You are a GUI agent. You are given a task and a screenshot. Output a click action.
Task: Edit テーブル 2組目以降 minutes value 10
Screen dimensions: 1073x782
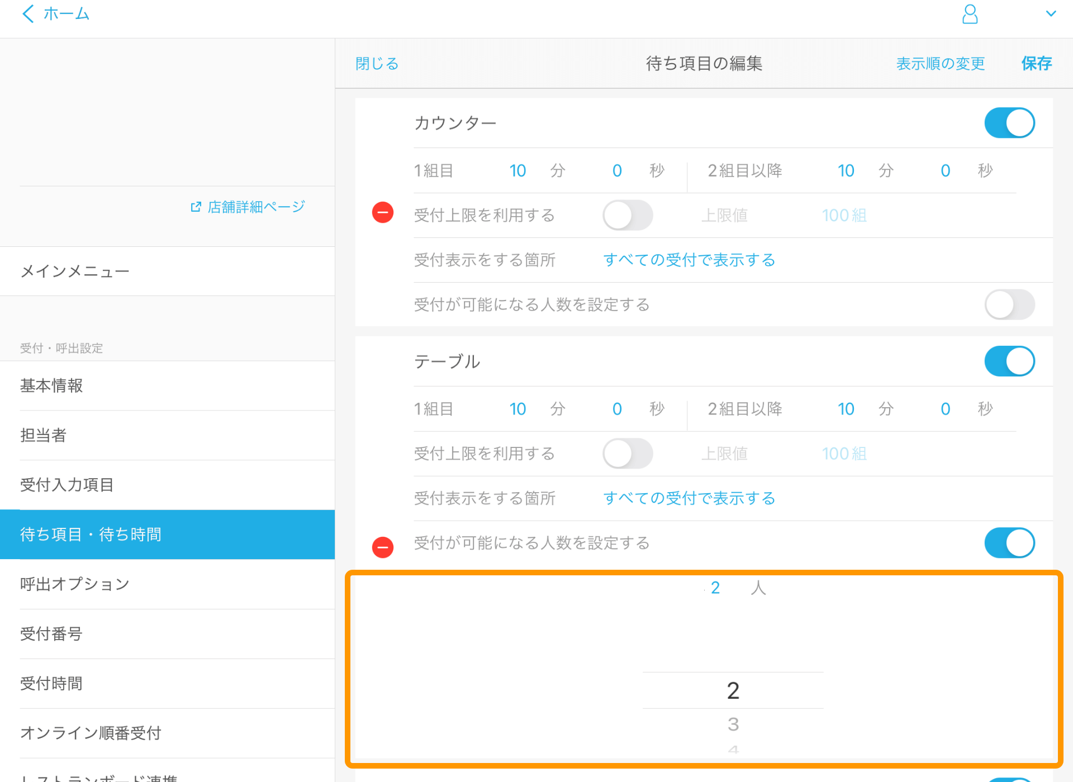[x=846, y=409]
